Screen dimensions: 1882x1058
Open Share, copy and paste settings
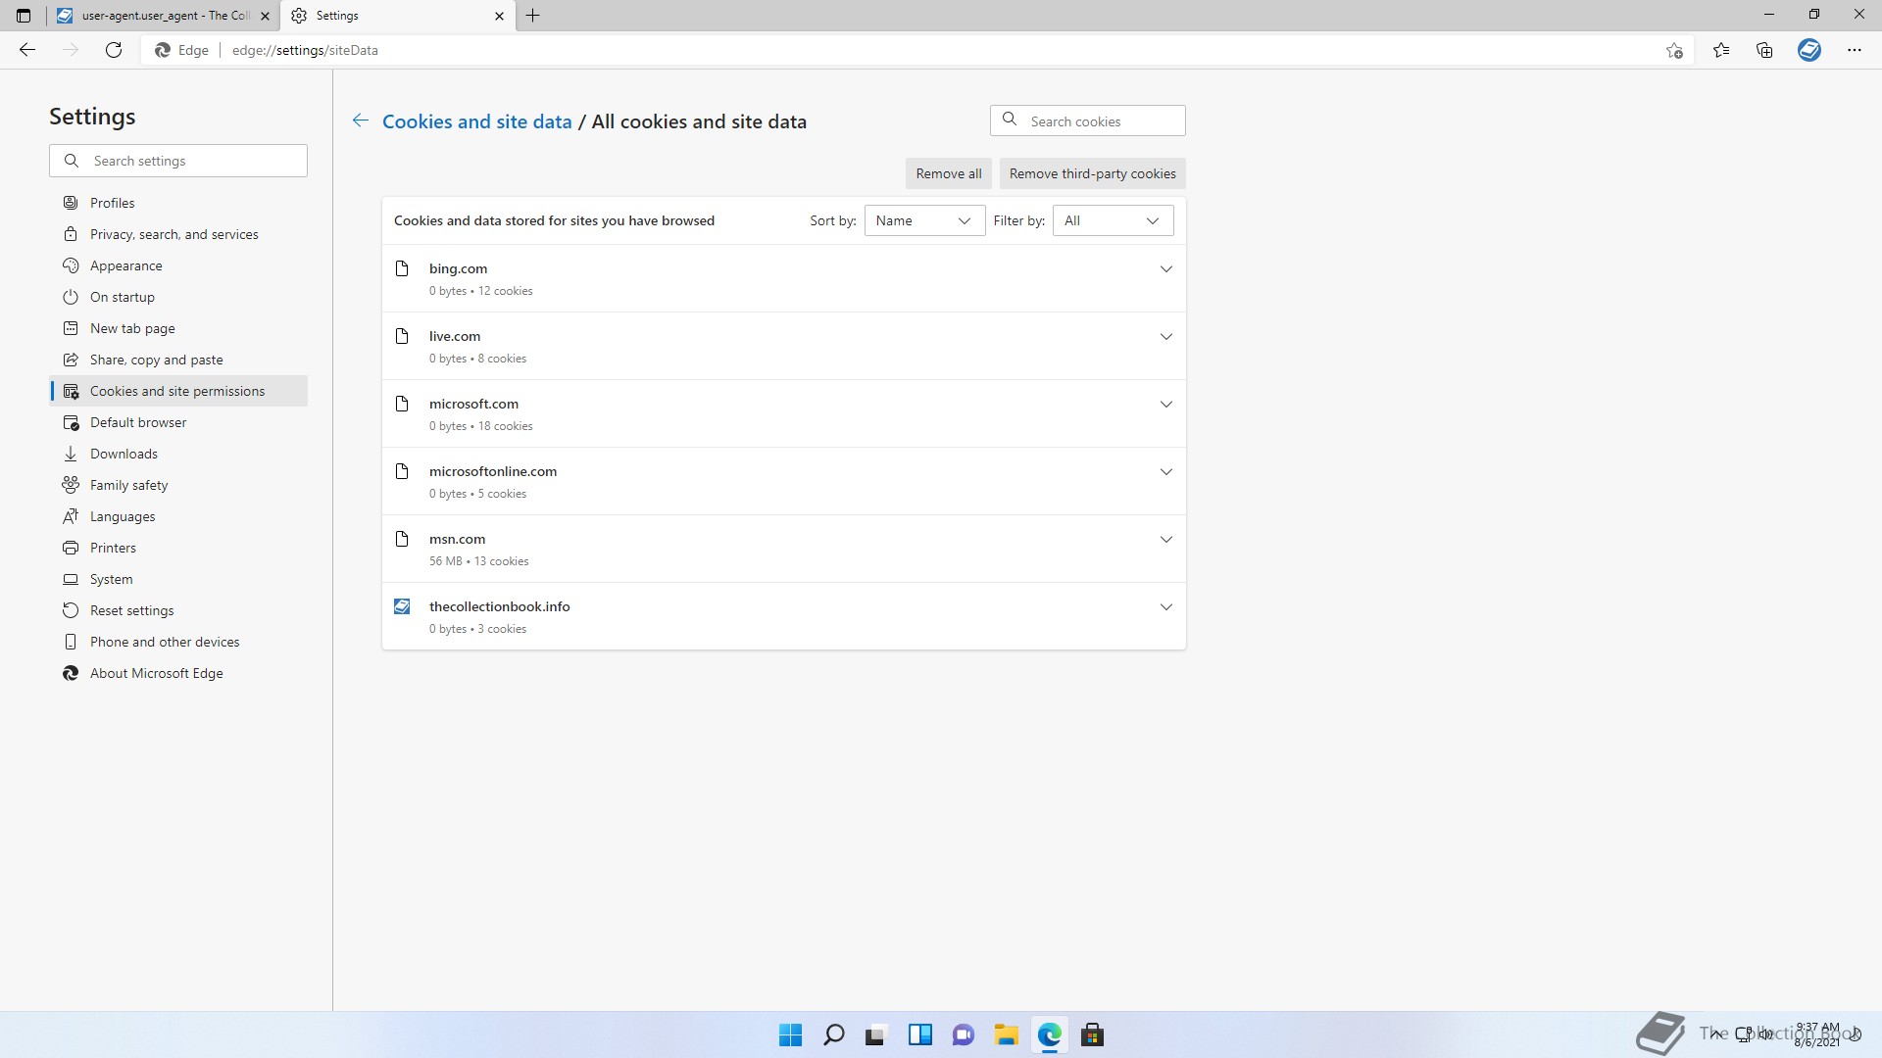tap(178, 360)
